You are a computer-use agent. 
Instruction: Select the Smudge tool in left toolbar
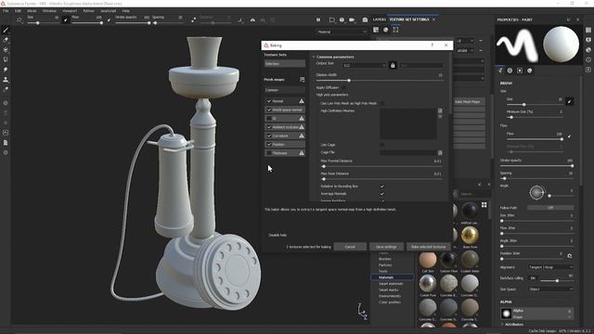[x=6, y=70]
